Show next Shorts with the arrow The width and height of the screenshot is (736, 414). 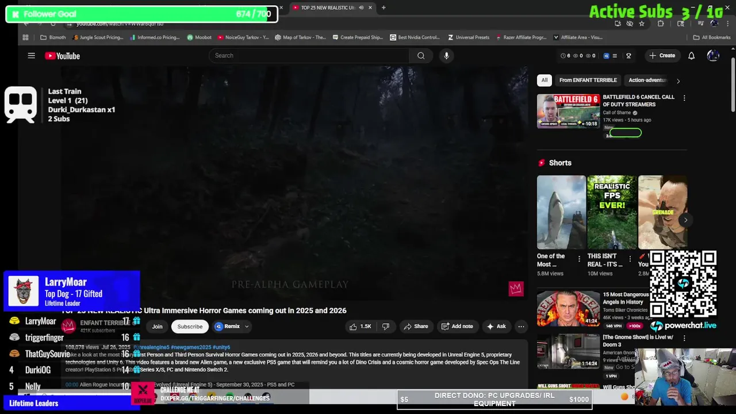coord(685,220)
